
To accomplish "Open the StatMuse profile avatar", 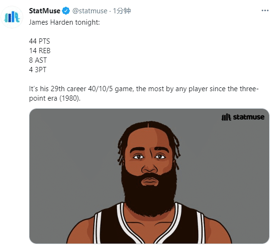I will (x=12, y=17).
